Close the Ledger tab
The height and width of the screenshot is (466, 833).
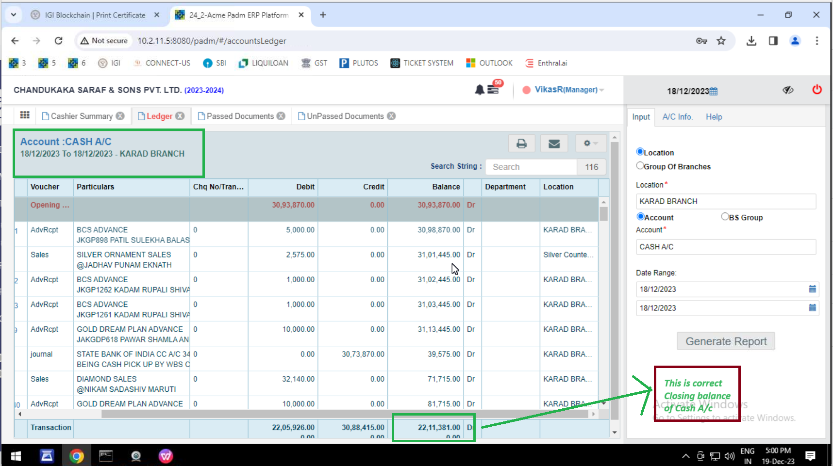[180, 116]
